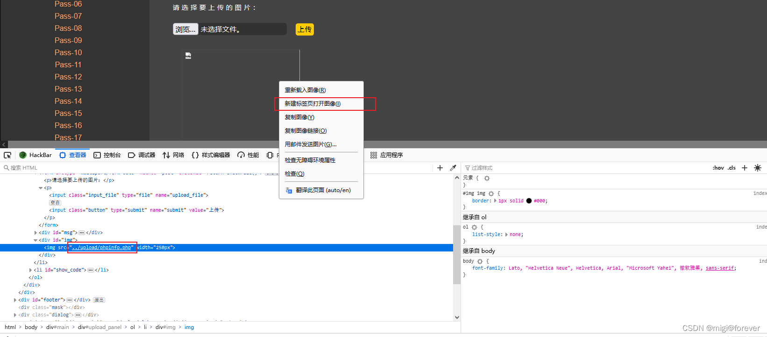Click the element picker icon in devtools
Viewport: 767px width, 337px height.
tap(7, 155)
